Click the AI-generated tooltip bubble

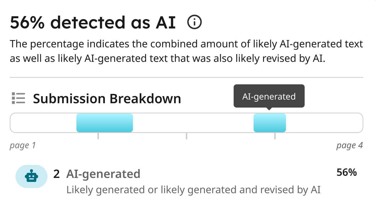pos(269,96)
